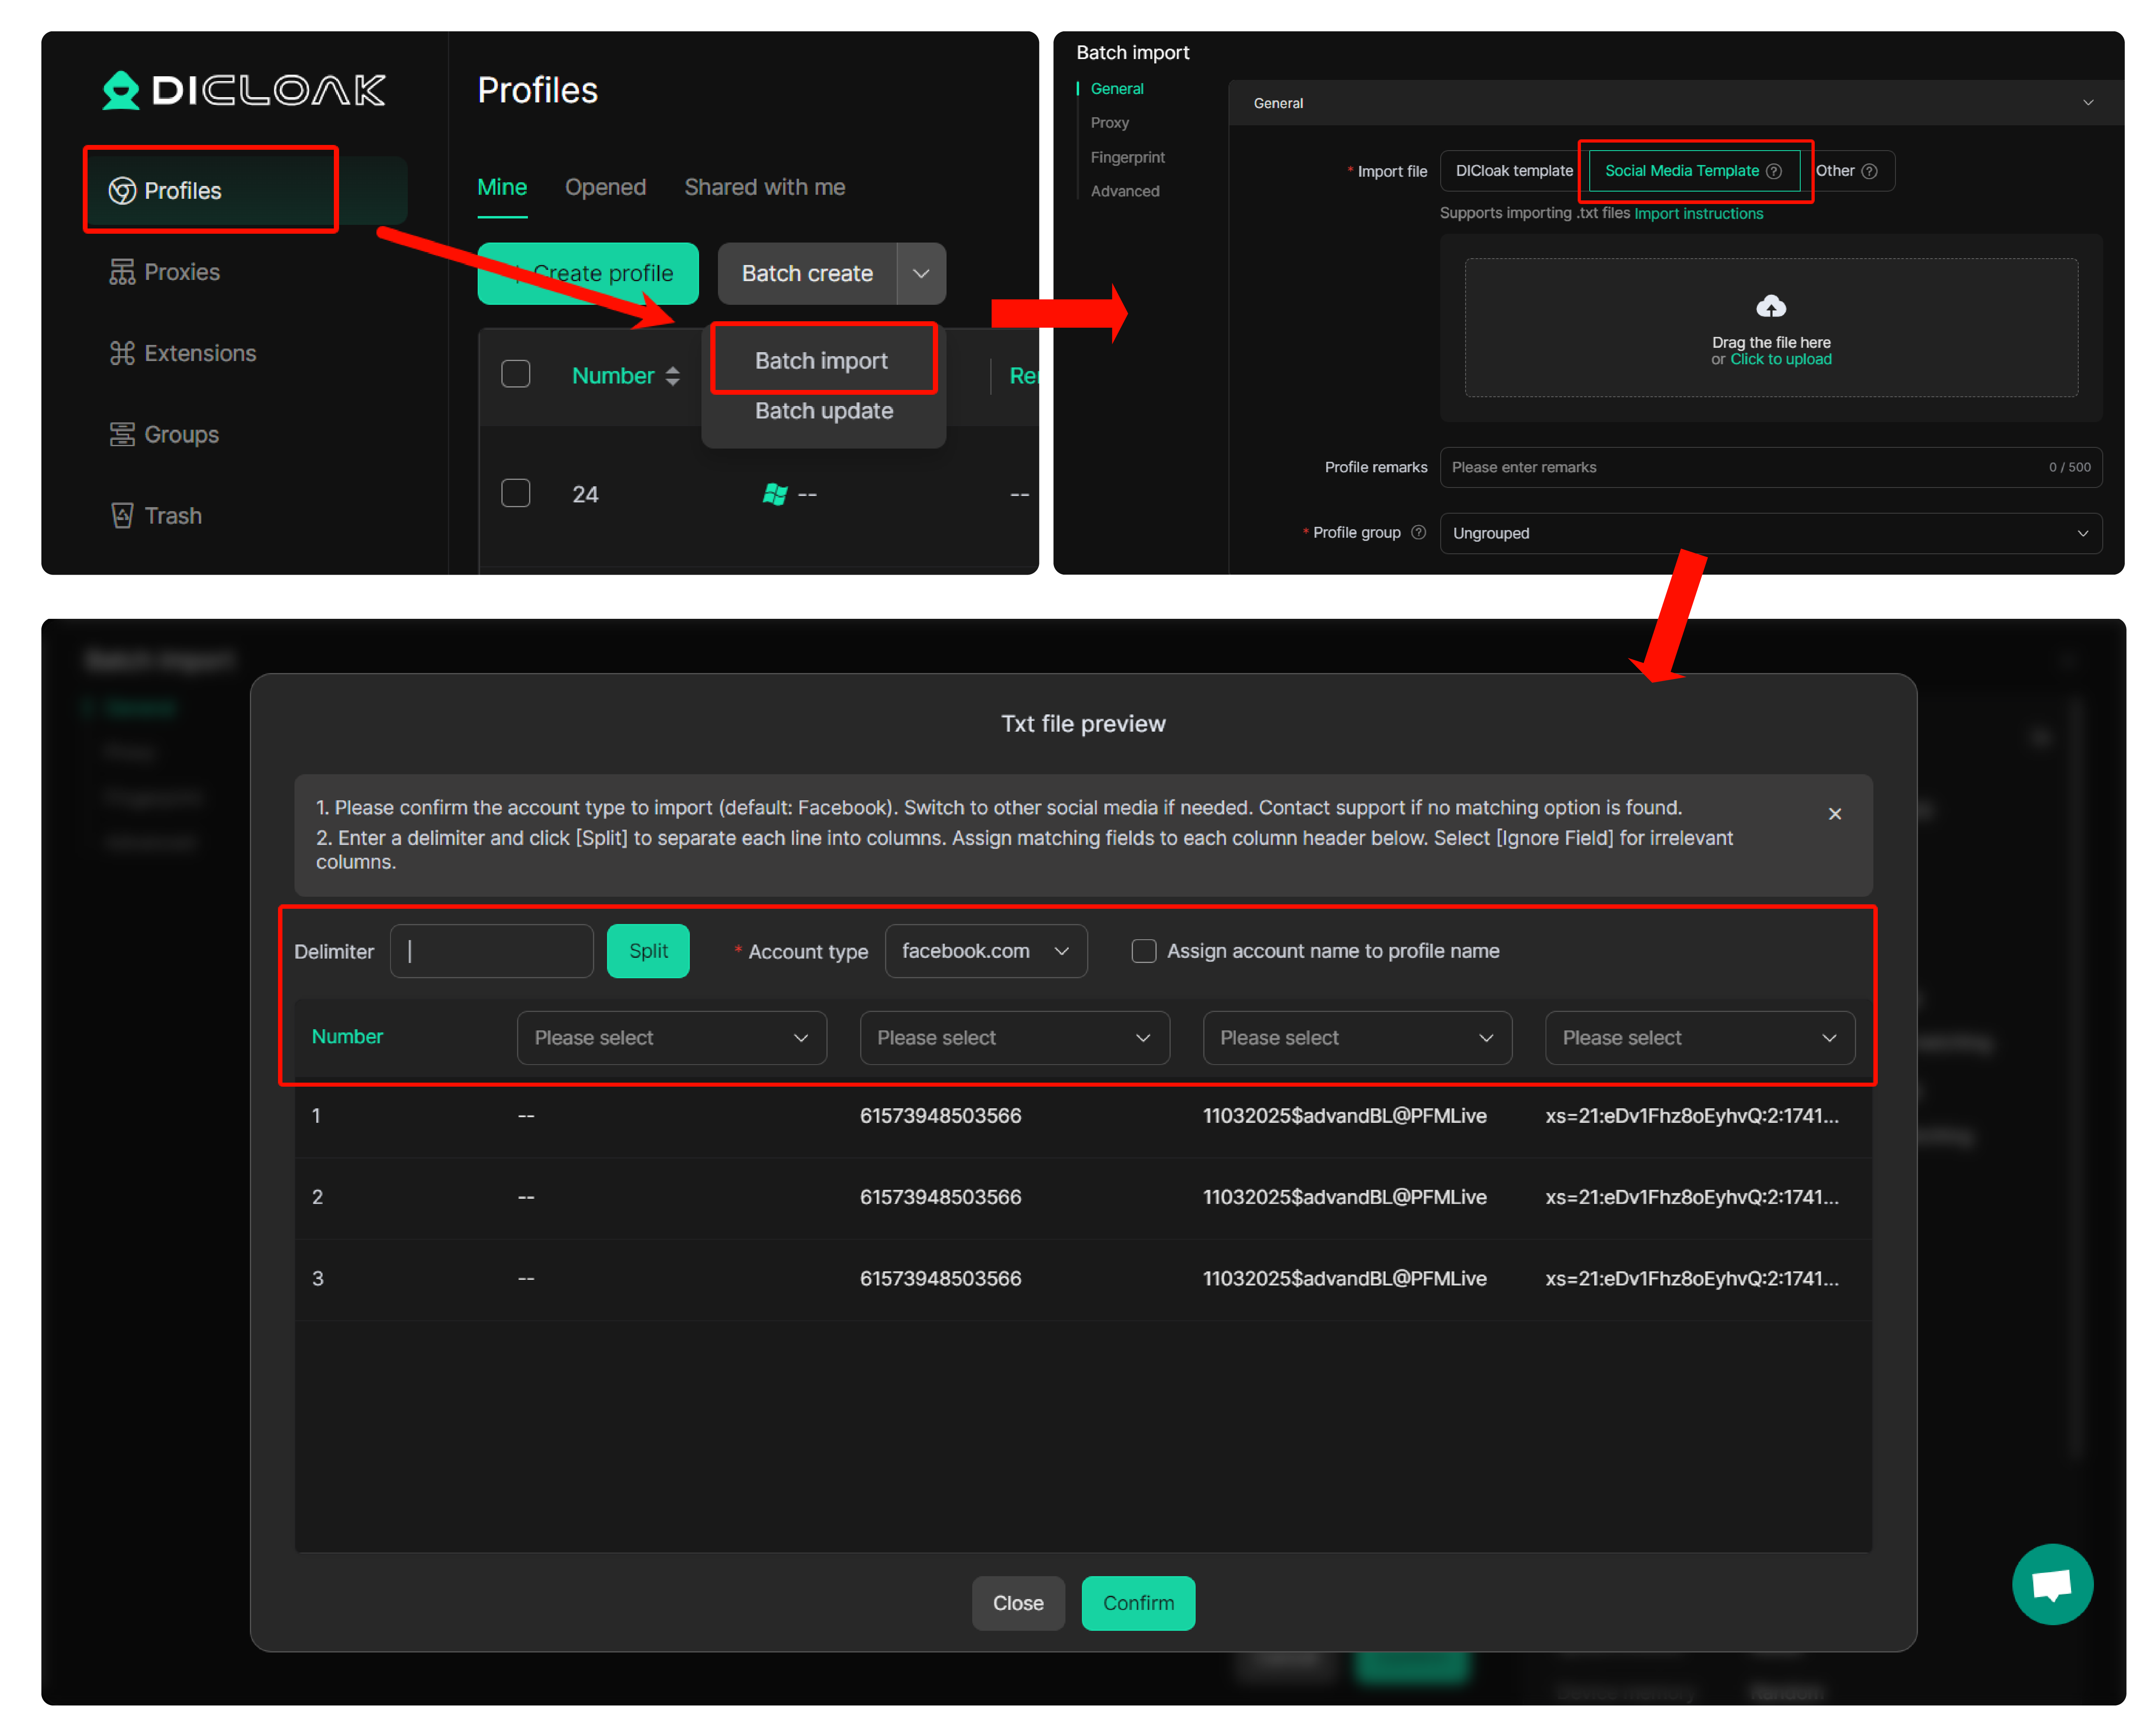Click the Delimiter input field
The width and height of the screenshot is (2155, 1736).
[x=491, y=951]
